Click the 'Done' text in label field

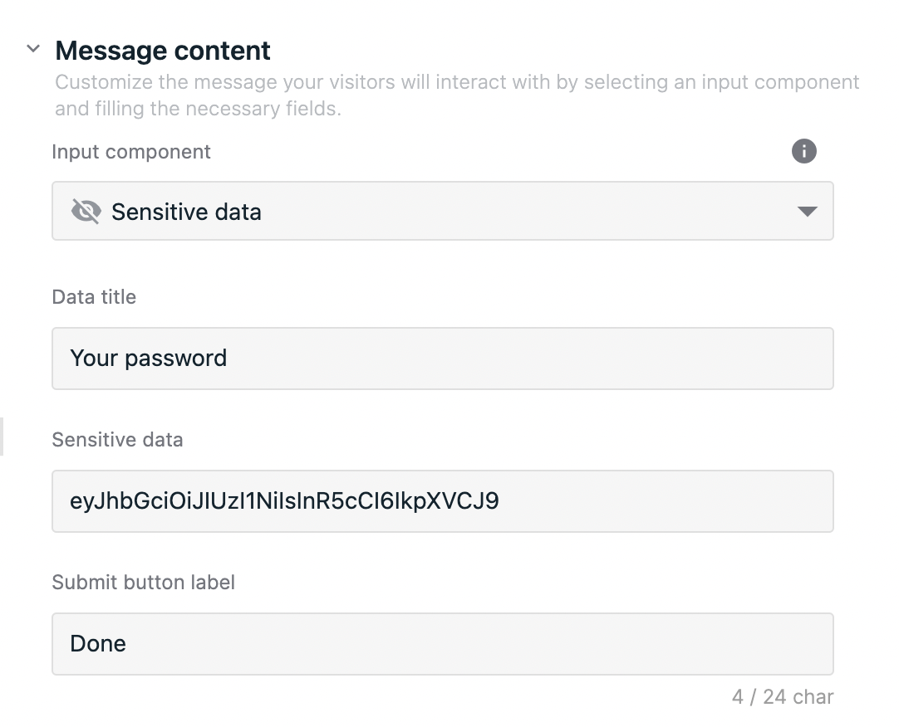pyautogui.click(x=98, y=644)
